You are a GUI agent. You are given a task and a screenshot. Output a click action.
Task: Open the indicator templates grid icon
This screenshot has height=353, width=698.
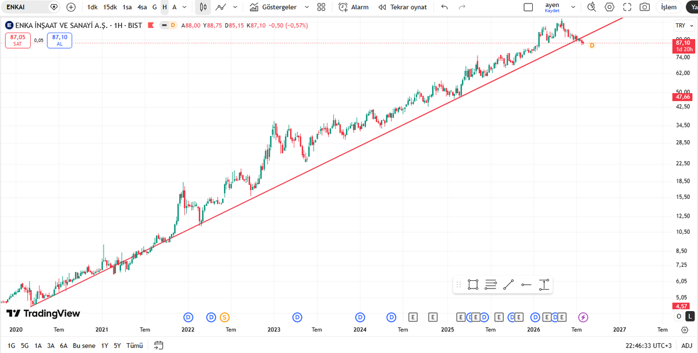[x=322, y=7]
